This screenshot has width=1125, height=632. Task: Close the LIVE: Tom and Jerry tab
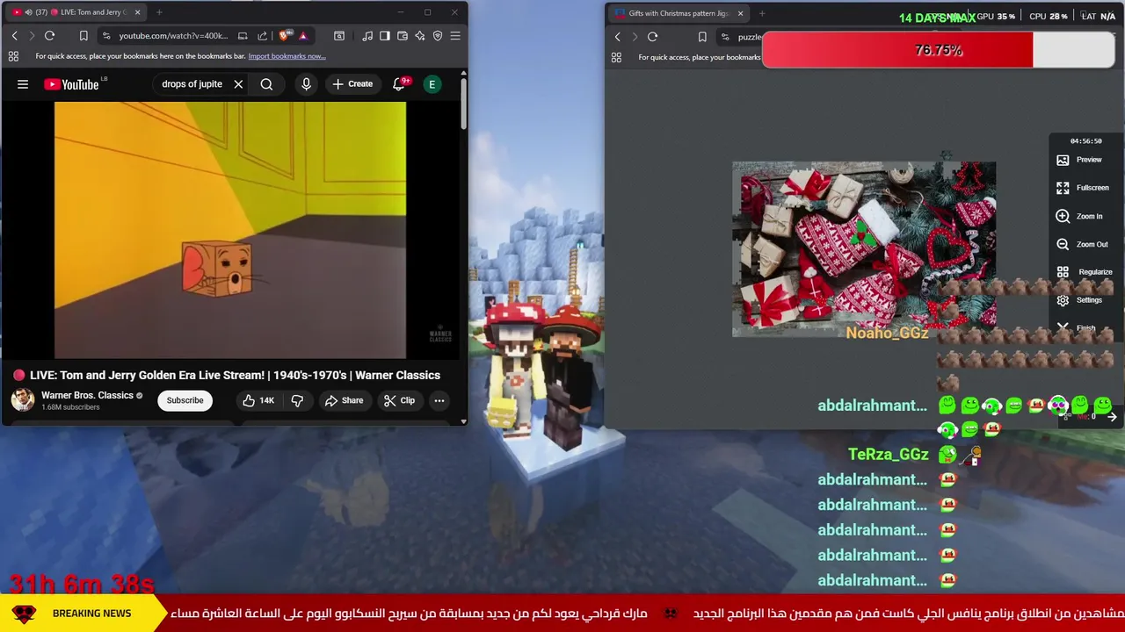(x=137, y=12)
